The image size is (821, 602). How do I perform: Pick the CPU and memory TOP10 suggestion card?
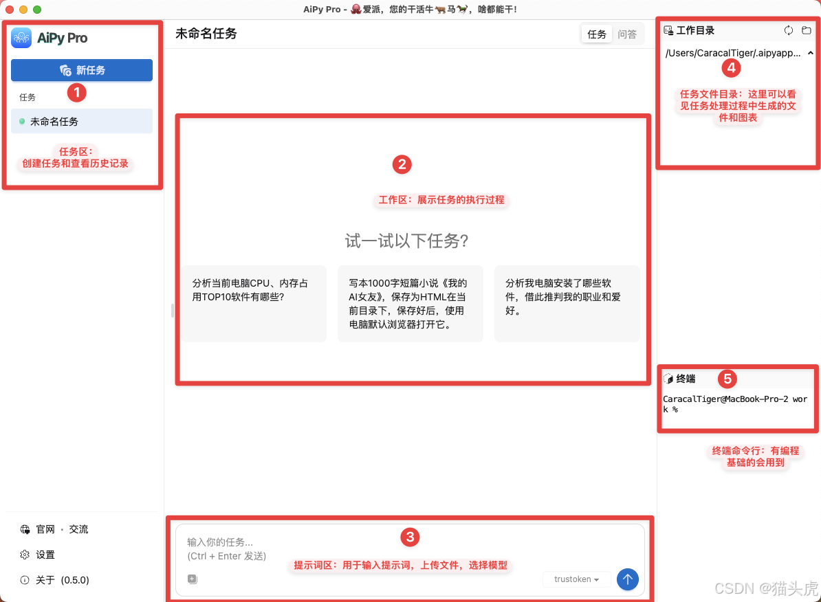254,304
